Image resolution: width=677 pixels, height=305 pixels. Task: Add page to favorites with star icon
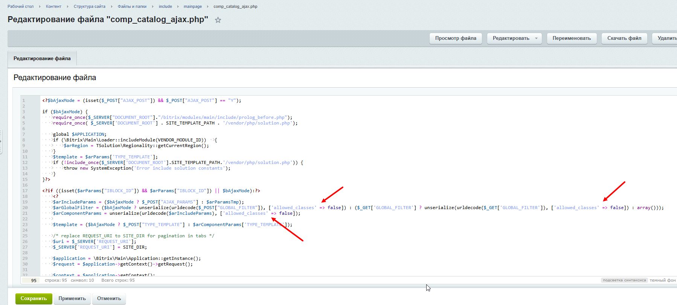point(218,20)
